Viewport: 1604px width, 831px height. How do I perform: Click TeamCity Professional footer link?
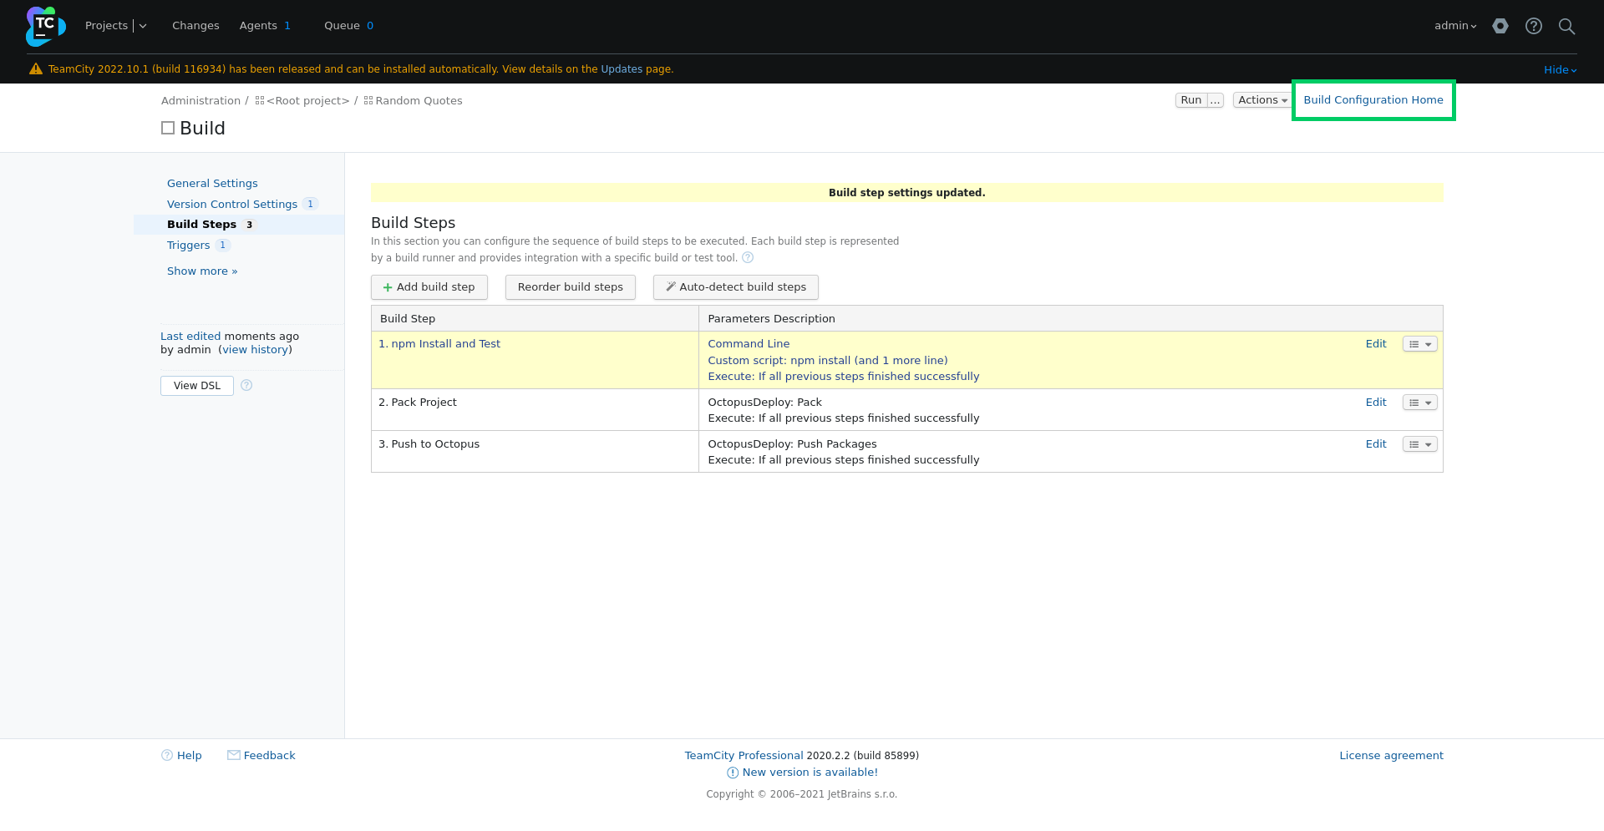tap(744, 756)
